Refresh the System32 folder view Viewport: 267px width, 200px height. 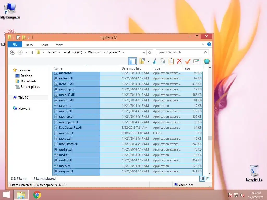pos(150,52)
